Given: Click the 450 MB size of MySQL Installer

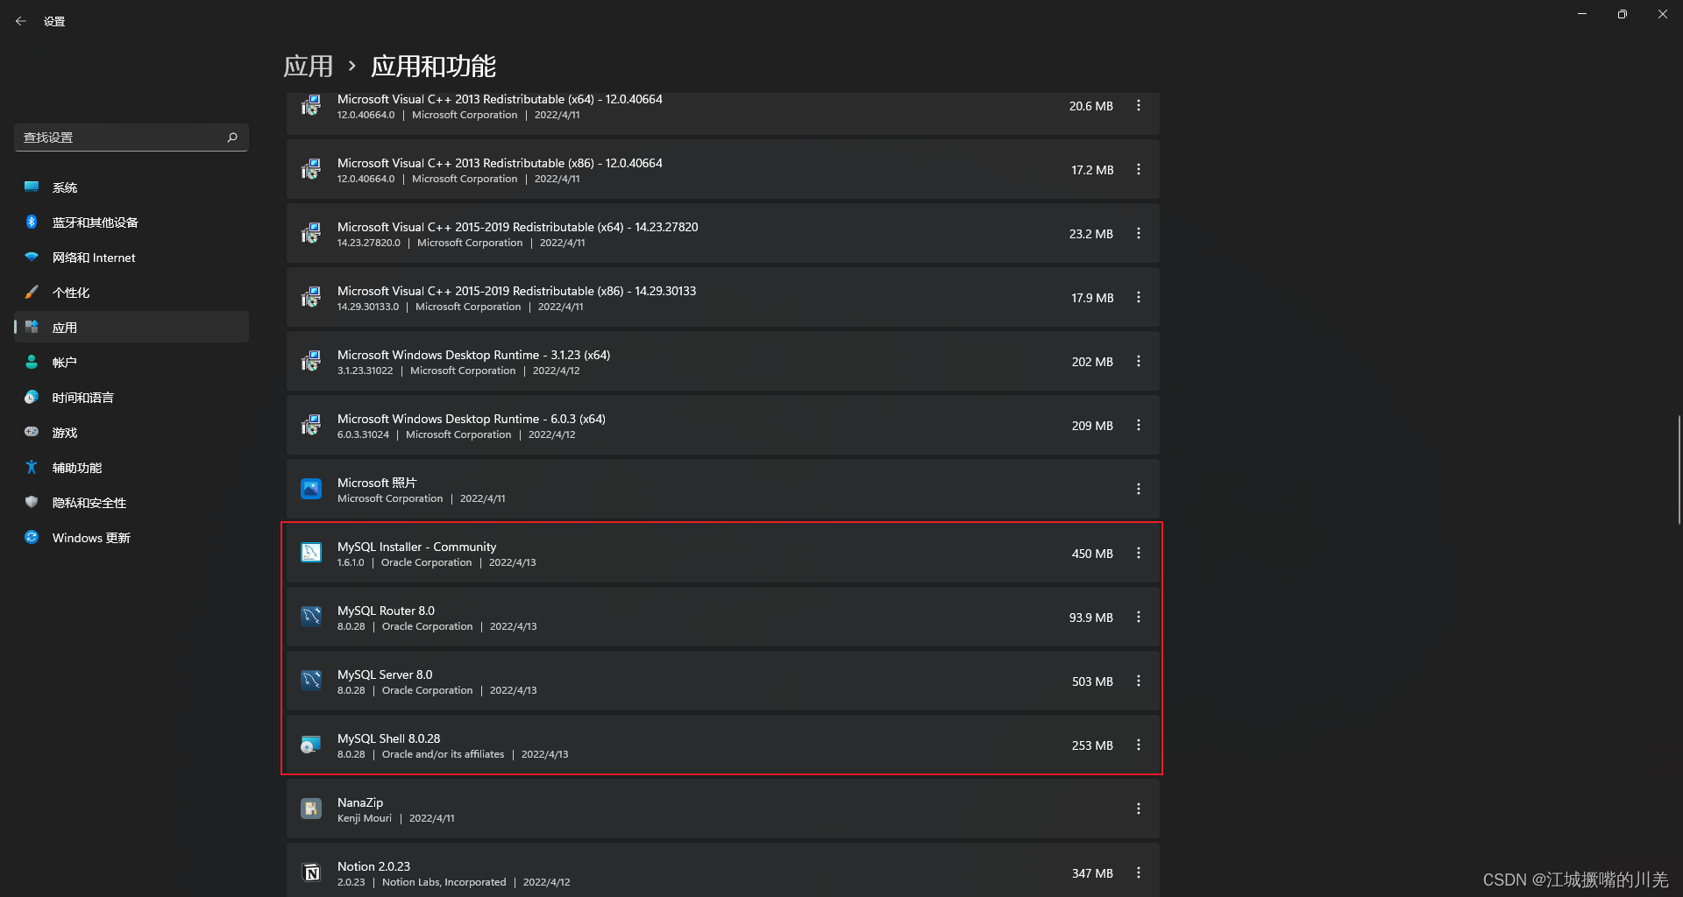Looking at the screenshot, I should tap(1092, 554).
